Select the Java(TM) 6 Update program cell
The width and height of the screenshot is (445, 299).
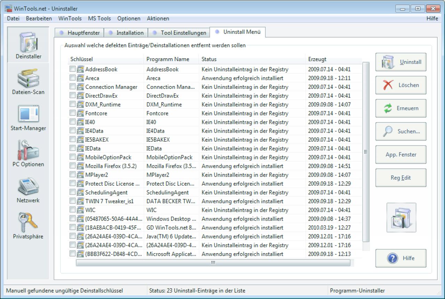171,236
